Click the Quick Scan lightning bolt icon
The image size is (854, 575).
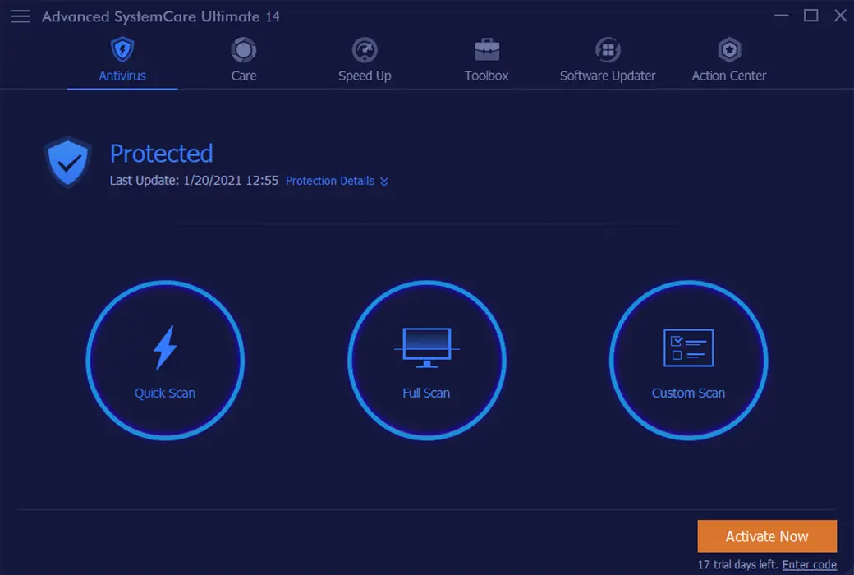(x=165, y=347)
